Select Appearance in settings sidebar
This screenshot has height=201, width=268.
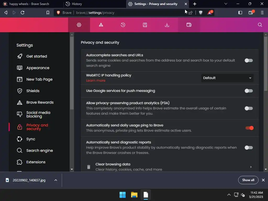(x=38, y=68)
